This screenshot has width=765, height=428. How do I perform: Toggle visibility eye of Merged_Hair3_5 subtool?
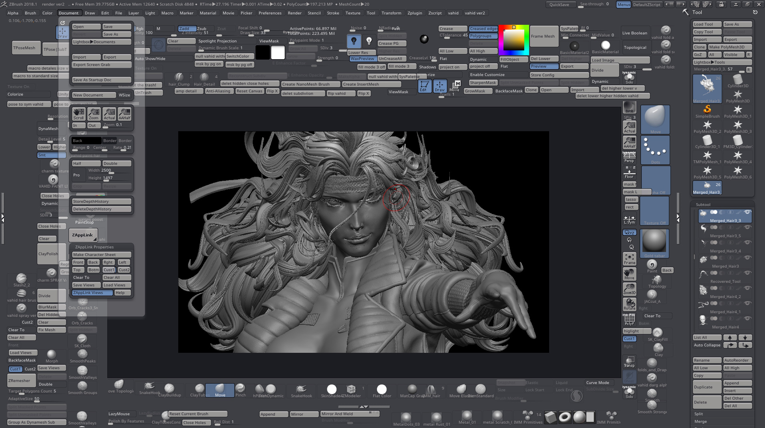point(747,227)
